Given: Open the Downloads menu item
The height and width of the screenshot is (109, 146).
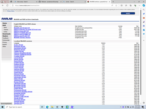Looking at the screenshot, I should [x=6, y=34].
